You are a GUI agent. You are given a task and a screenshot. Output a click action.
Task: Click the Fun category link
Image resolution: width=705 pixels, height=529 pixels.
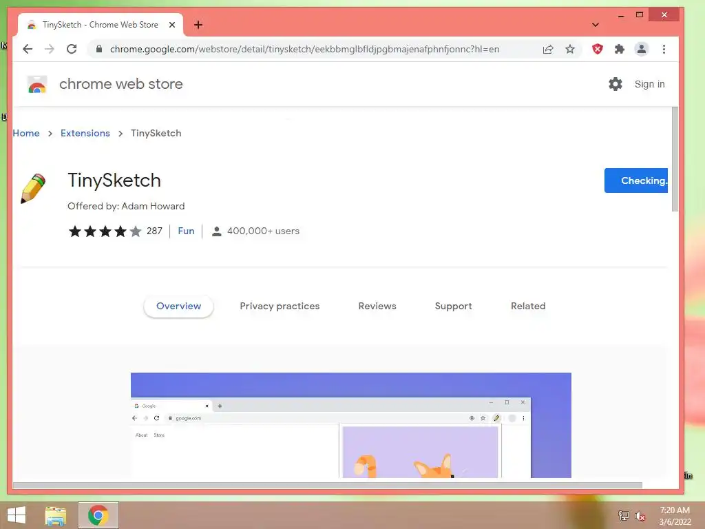[186, 231]
